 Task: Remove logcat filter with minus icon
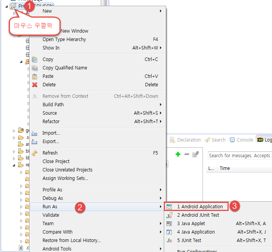click(x=187, y=154)
